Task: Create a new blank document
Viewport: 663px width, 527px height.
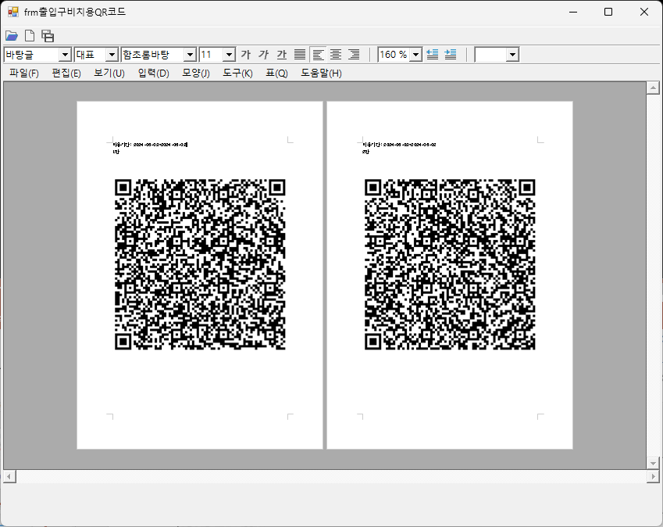Action: coord(30,35)
